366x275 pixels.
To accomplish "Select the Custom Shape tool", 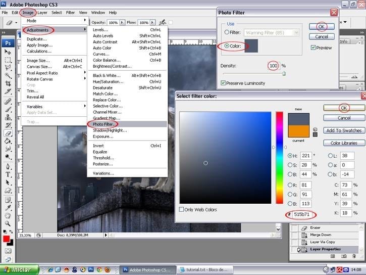I will 8,191.
